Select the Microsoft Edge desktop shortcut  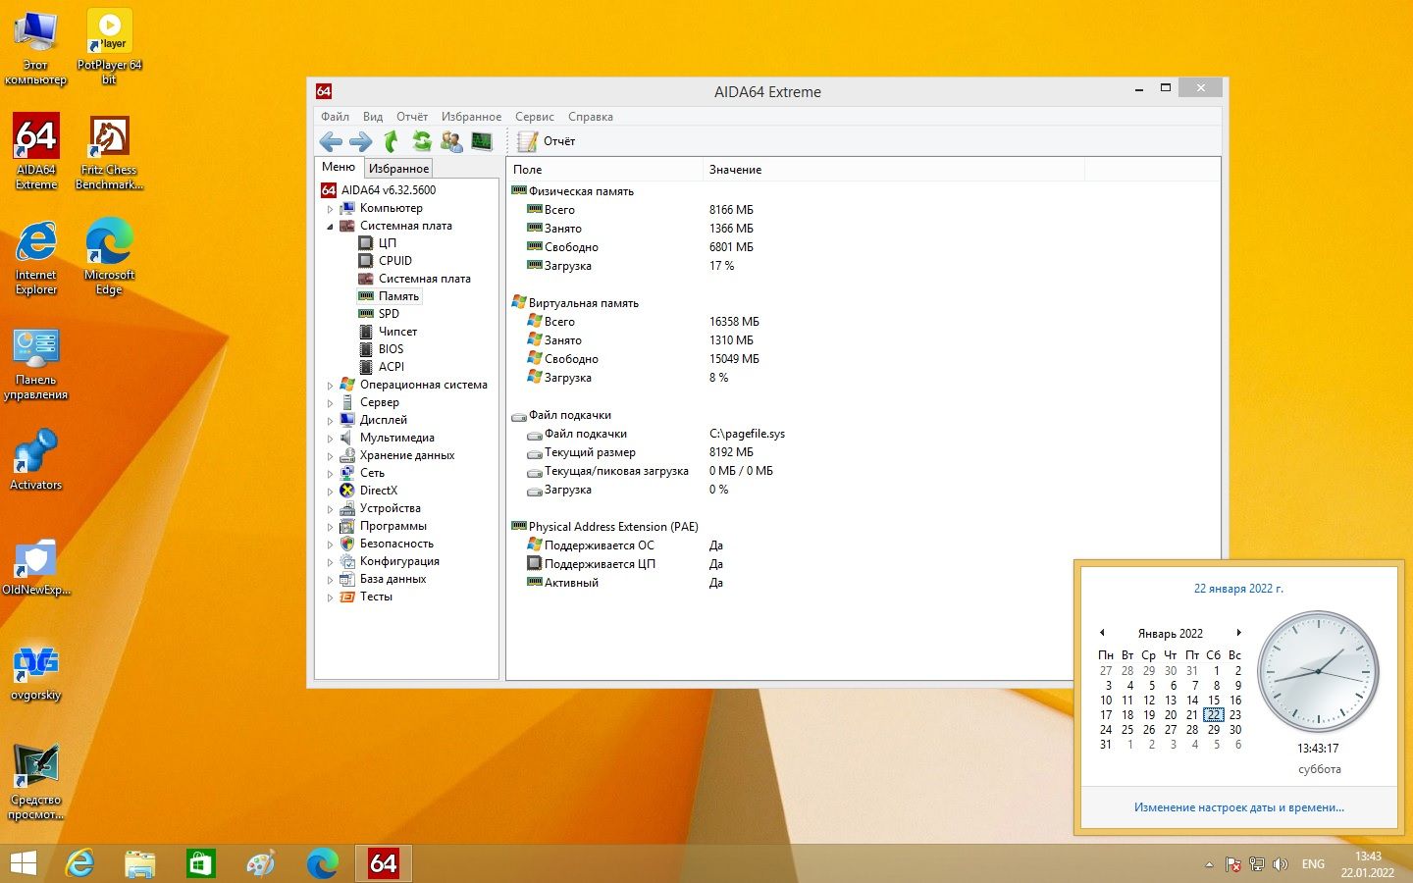pos(109,256)
